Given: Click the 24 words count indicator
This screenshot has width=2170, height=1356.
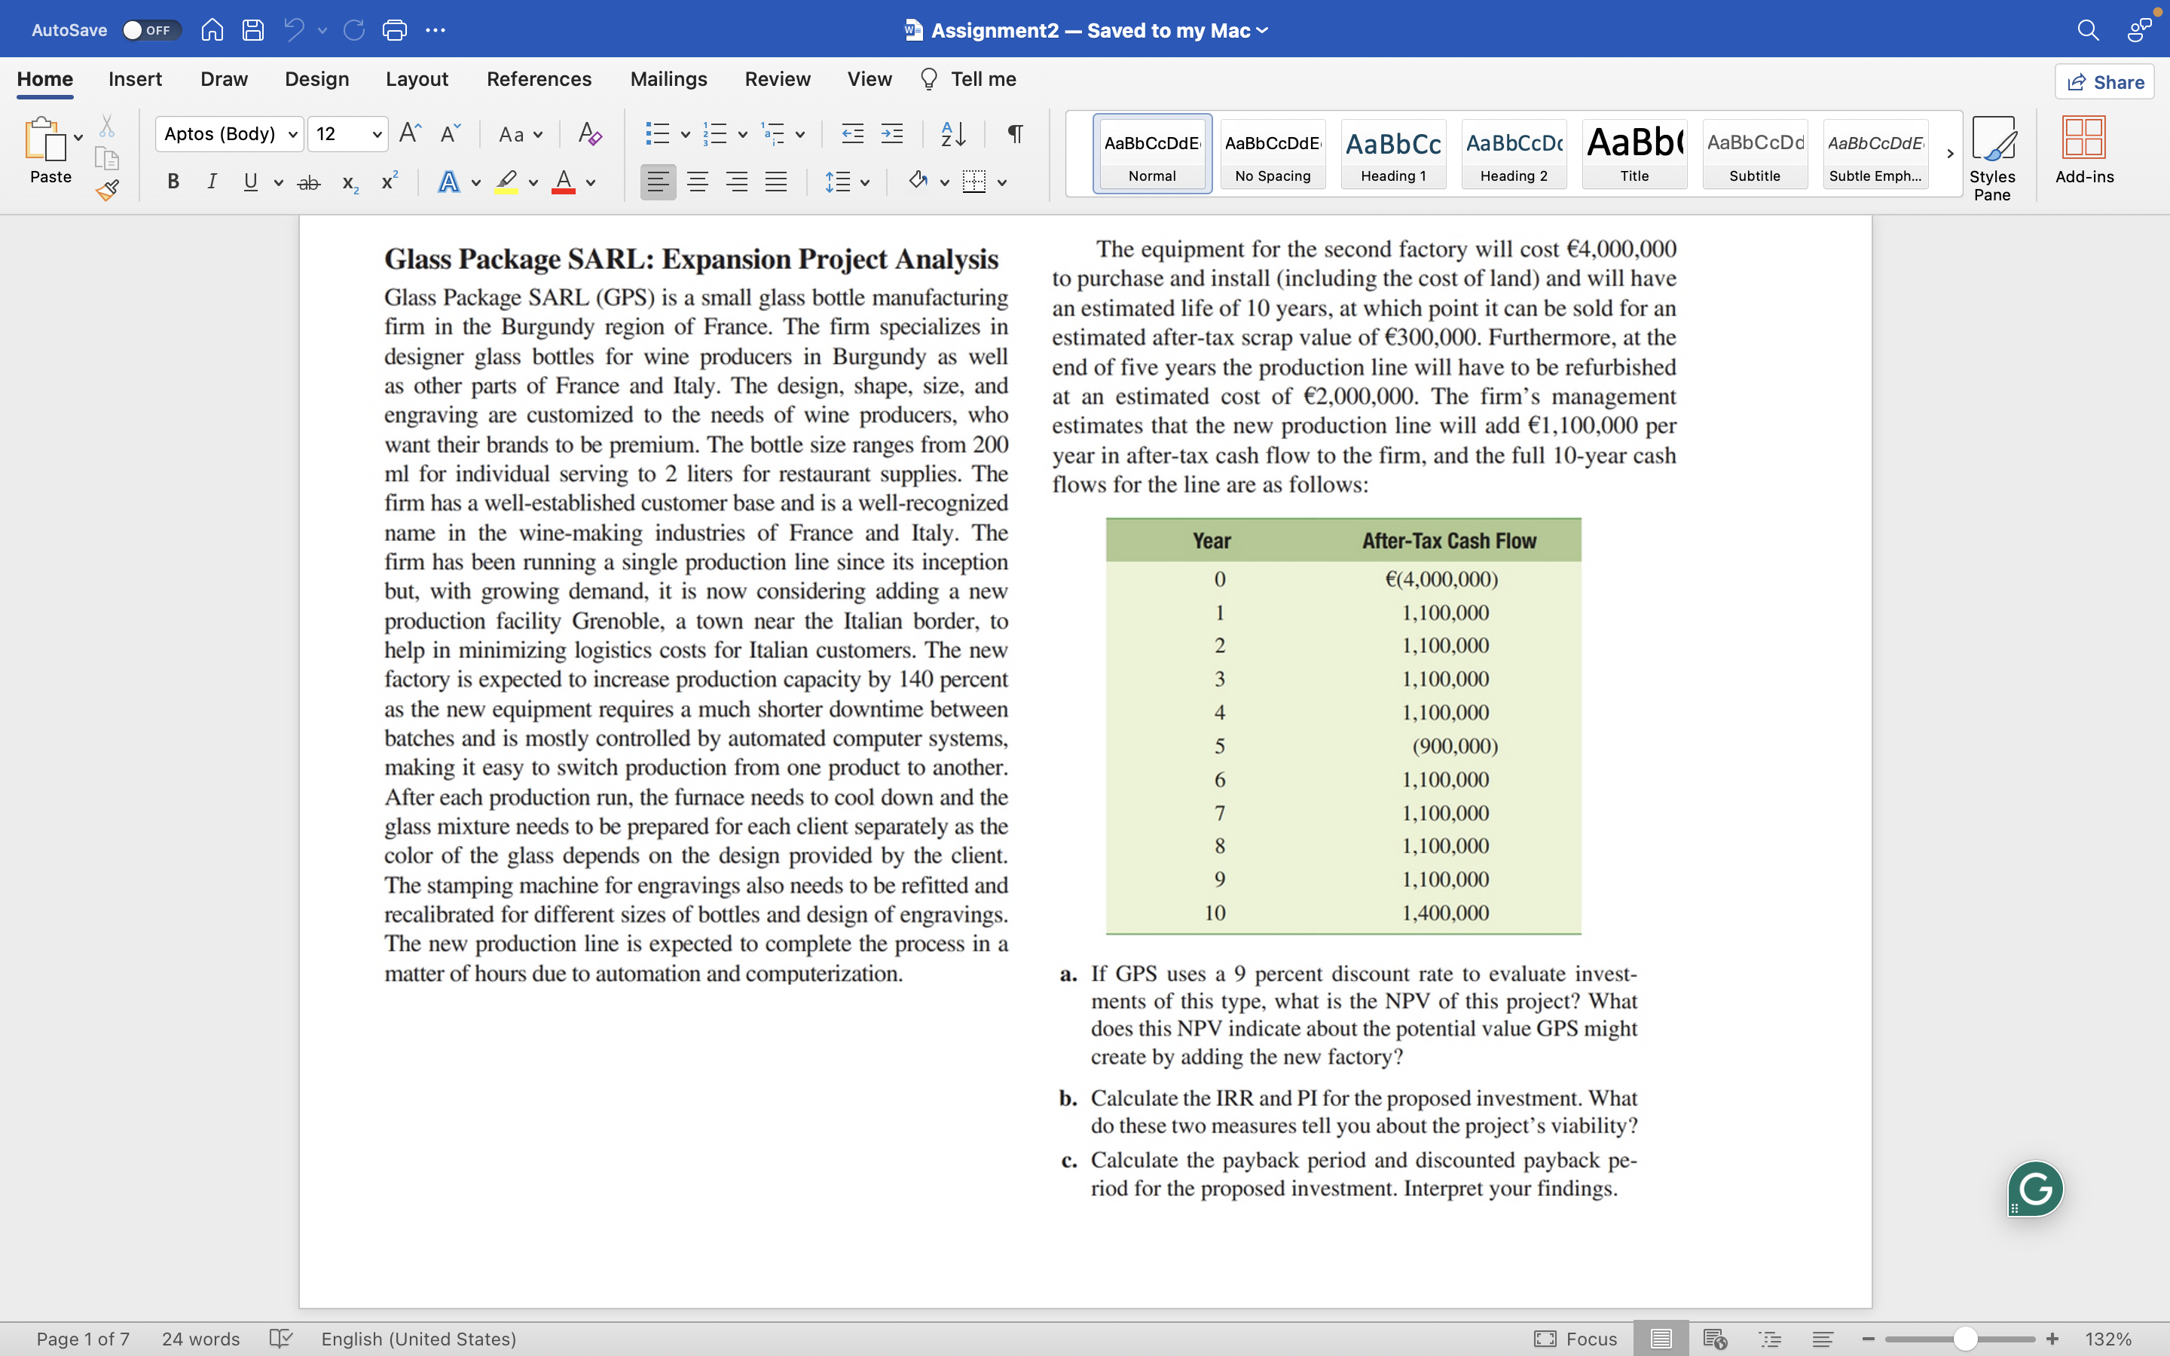Looking at the screenshot, I should tap(200, 1339).
